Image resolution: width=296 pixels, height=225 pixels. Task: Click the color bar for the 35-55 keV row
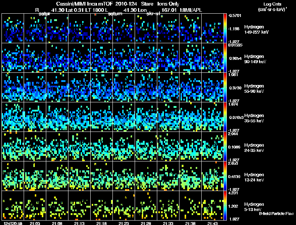tap(225, 117)
